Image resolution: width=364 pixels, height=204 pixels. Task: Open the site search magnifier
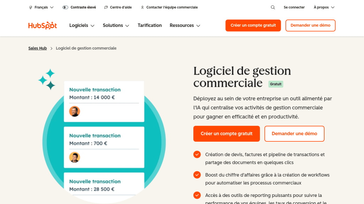[273, 7]
